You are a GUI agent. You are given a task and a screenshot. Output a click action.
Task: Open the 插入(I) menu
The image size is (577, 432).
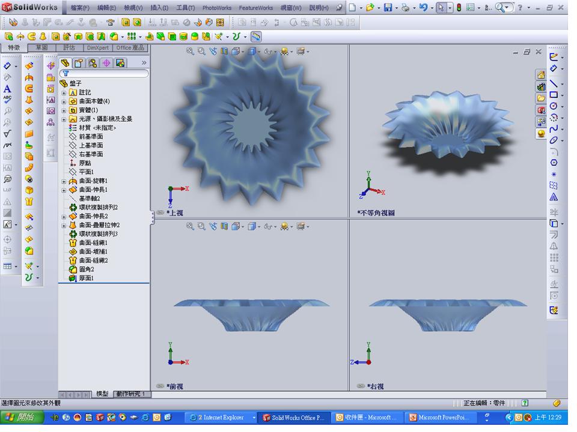(x=159, y=7)
